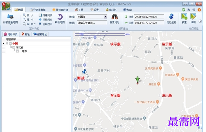Open the 谷歌普通地图 map type dropdown
This screenshot has height=132, width=206.
pyautogui.click(x=11, y=19)
